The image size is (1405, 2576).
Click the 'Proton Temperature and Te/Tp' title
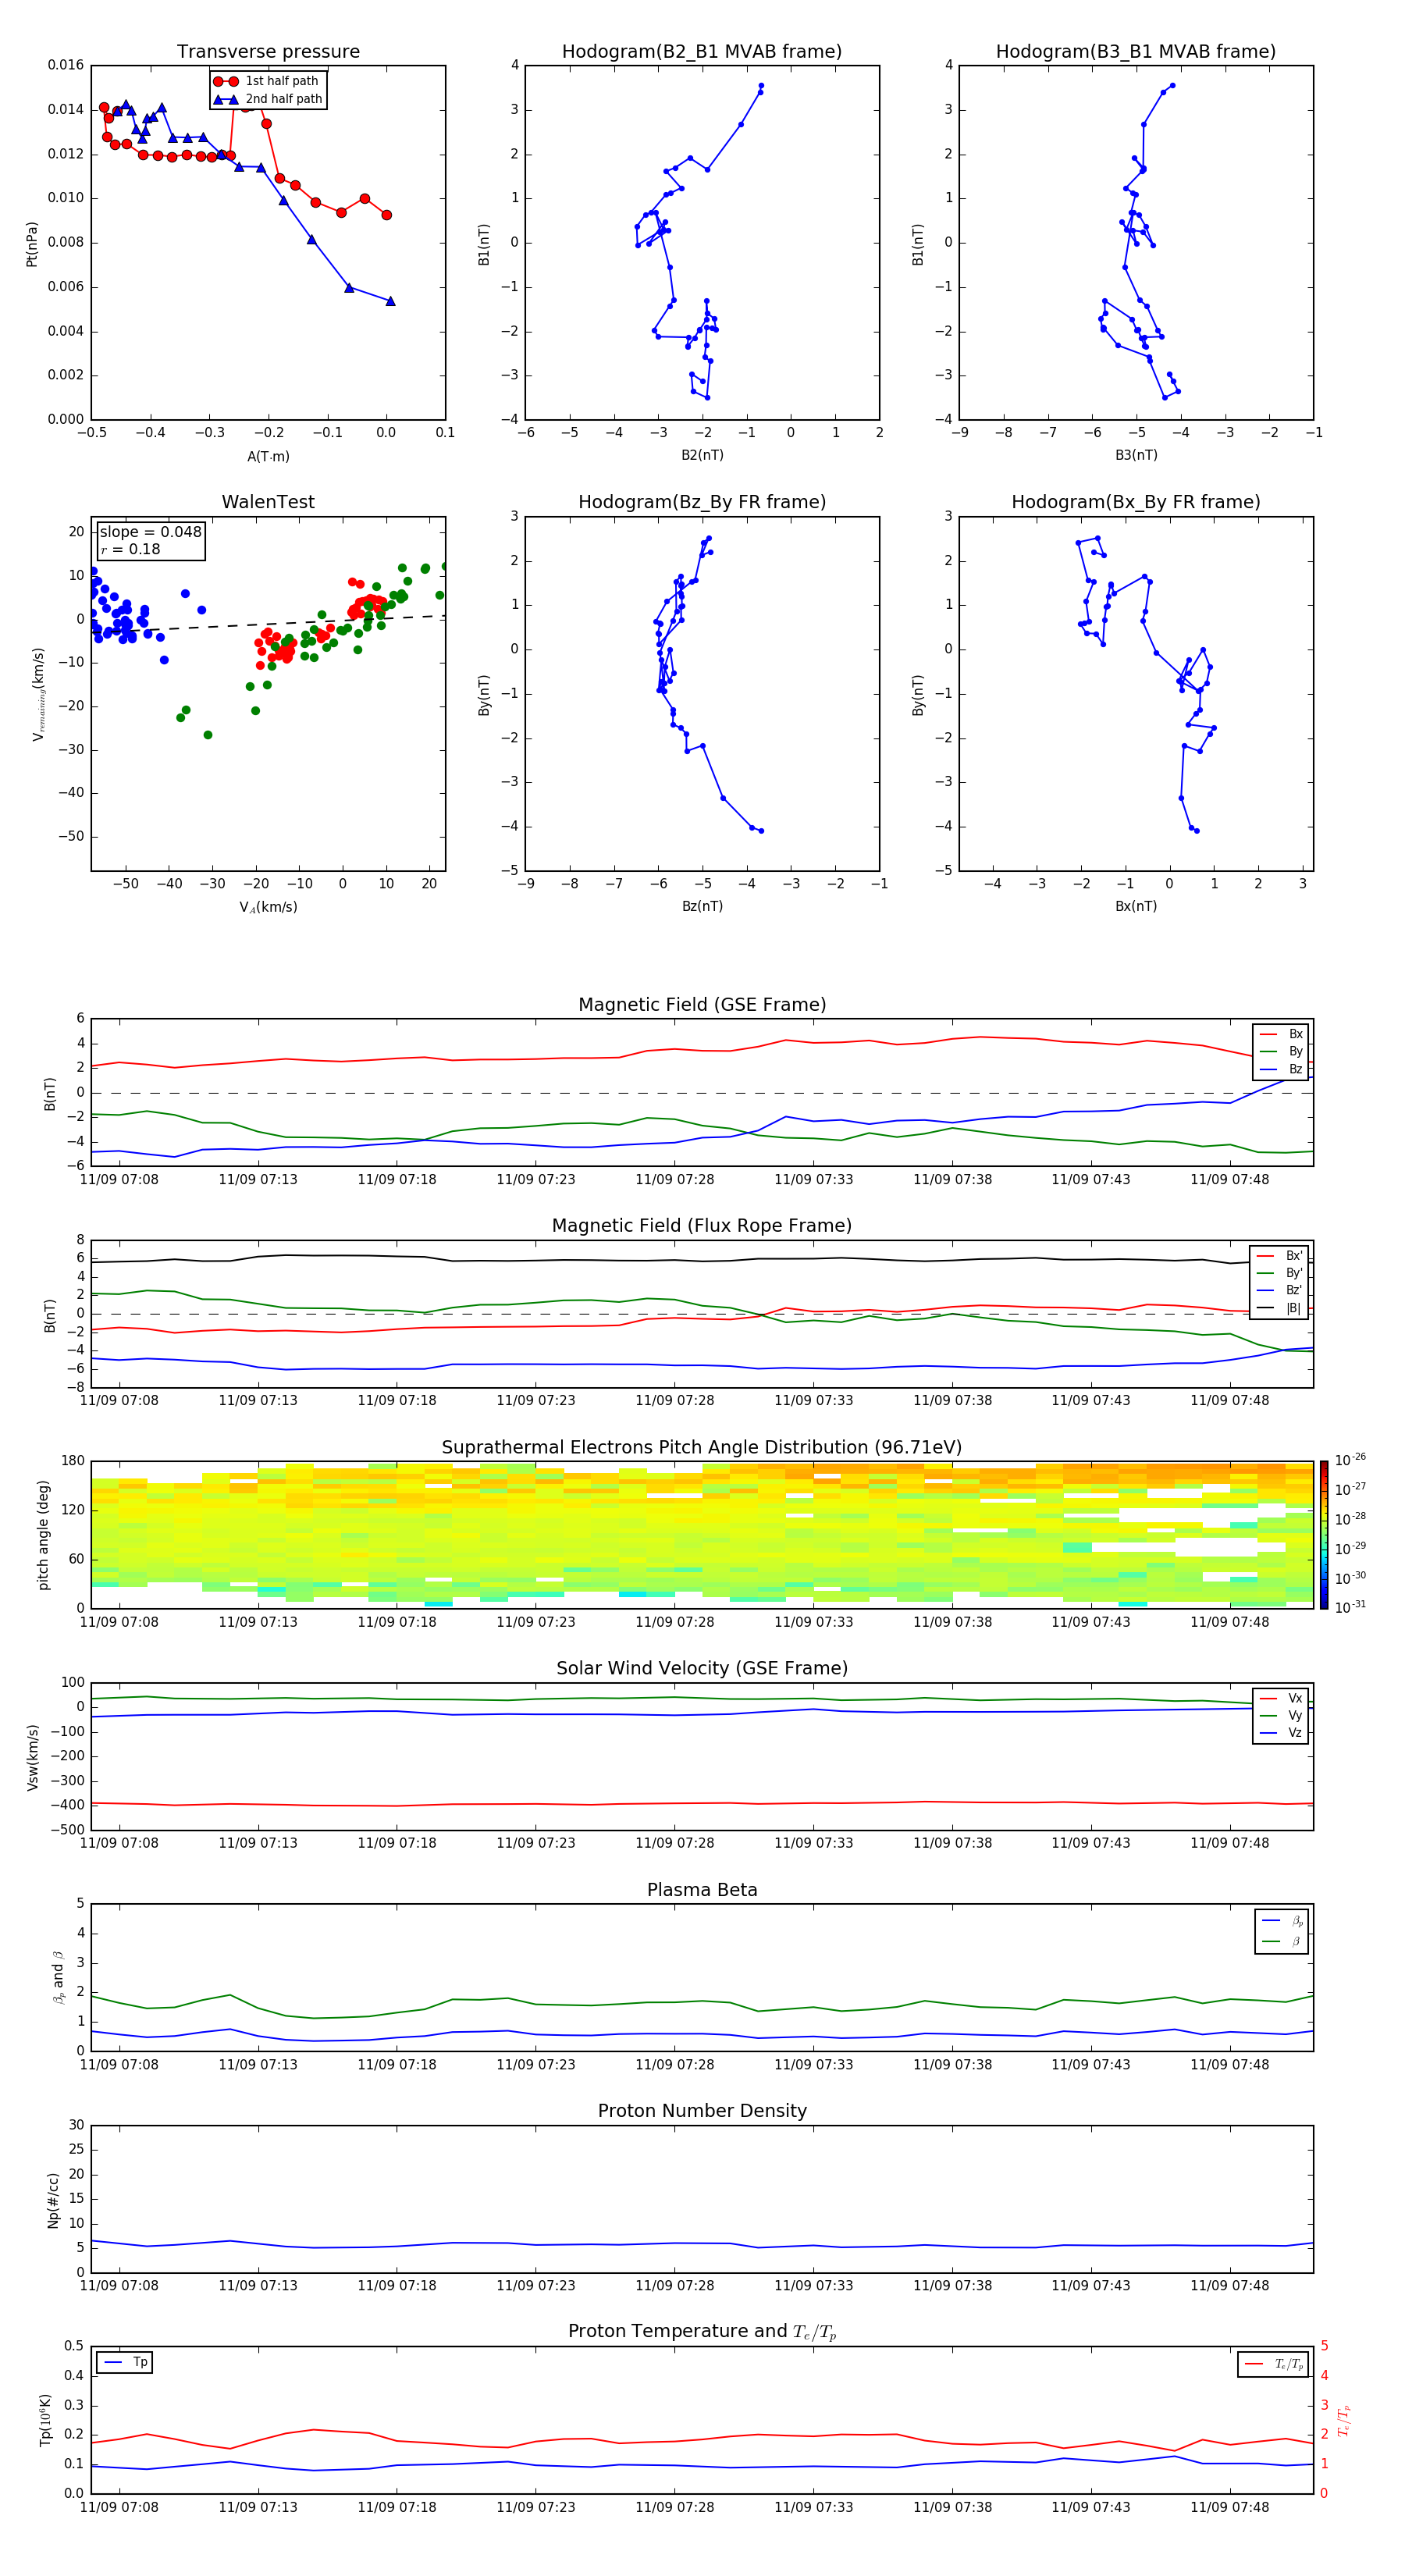[702, 2332]
